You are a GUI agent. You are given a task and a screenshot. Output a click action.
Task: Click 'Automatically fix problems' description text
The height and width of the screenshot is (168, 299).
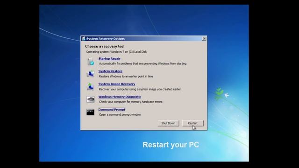coord(143,63)
